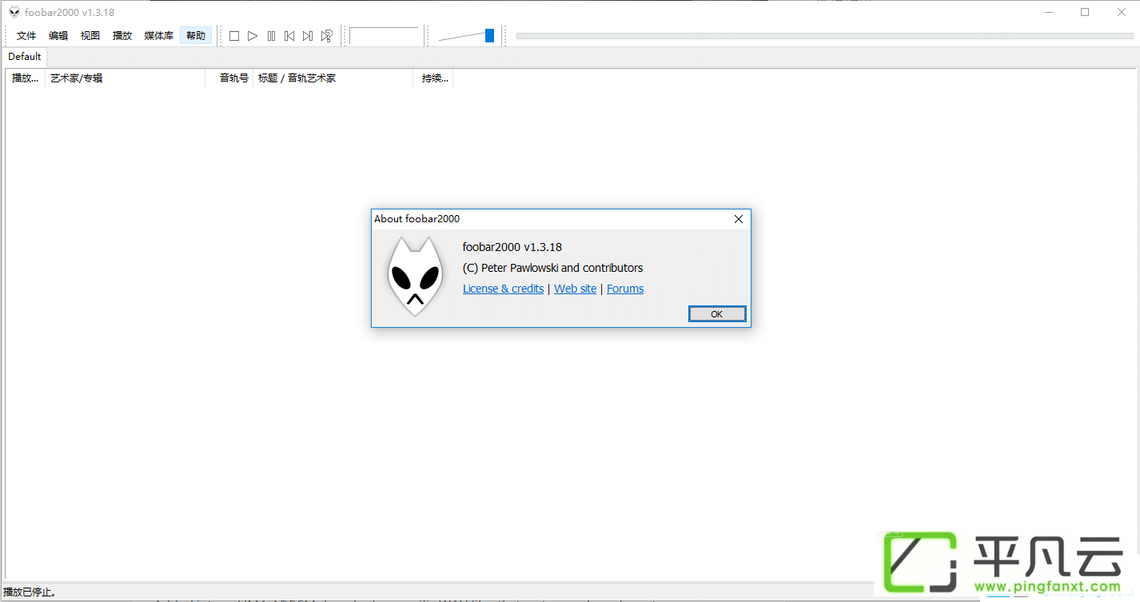The width and height of the screenshot is (1140, 602).
Task: Open the Web site link
Action: (x=575, y=289)
